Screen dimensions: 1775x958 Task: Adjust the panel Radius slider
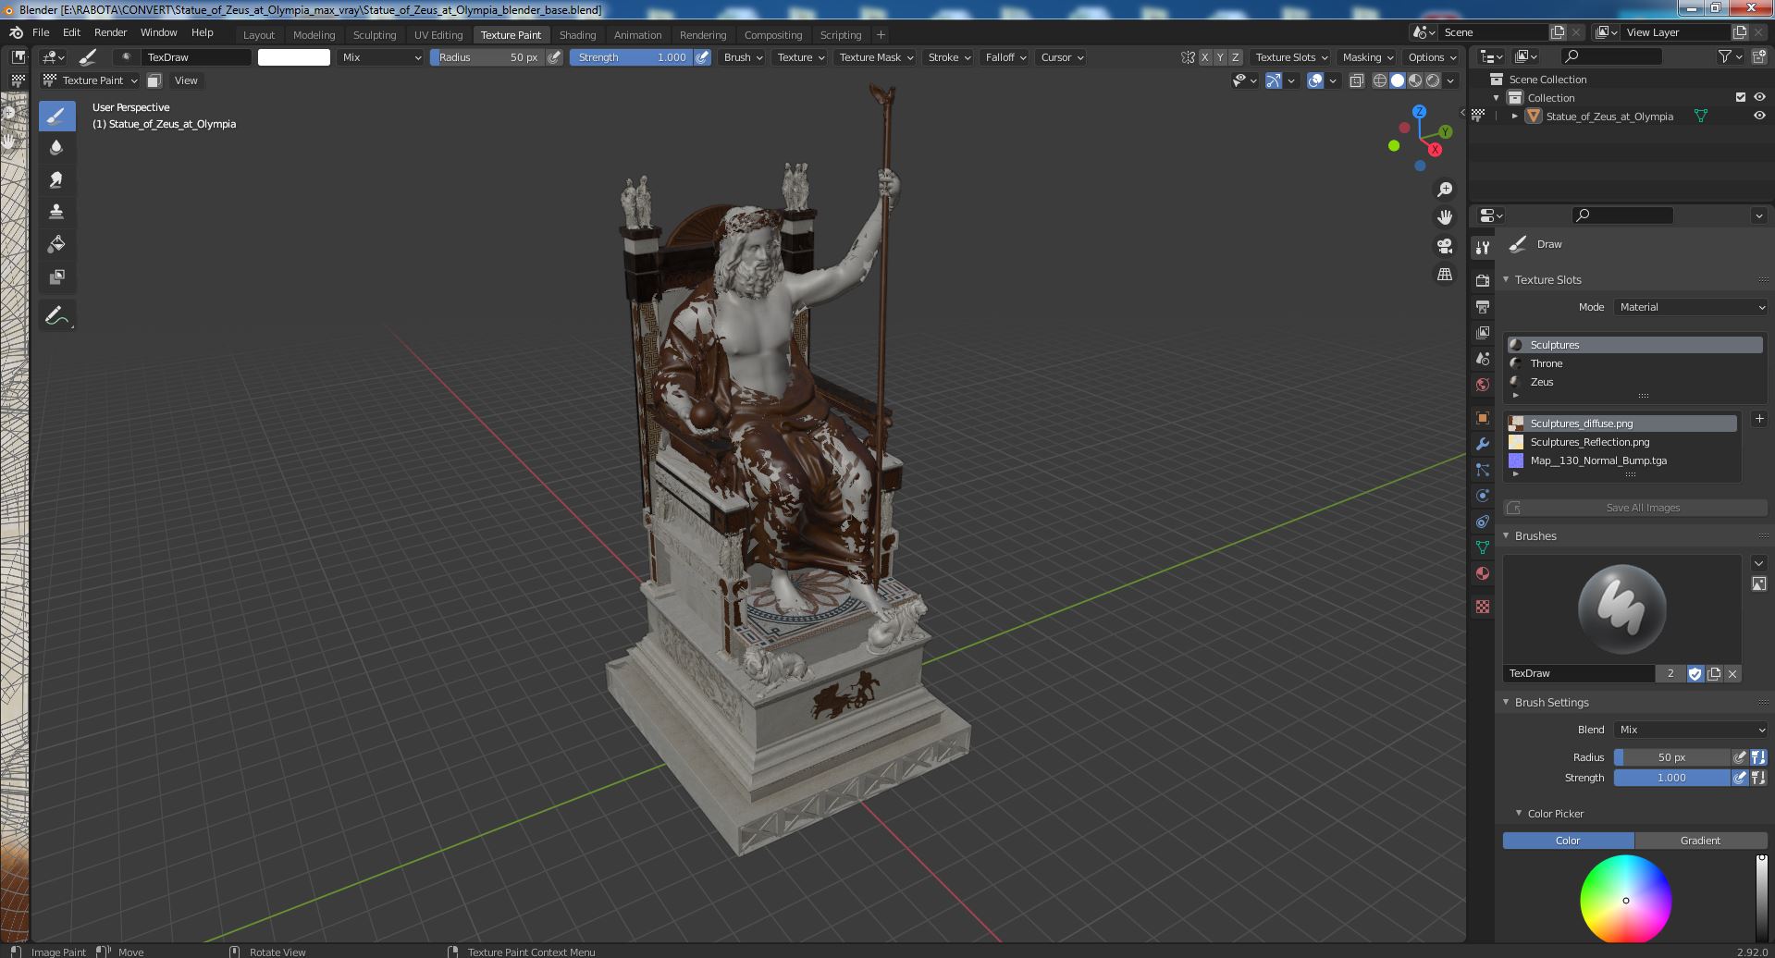tap(1671, 757)
